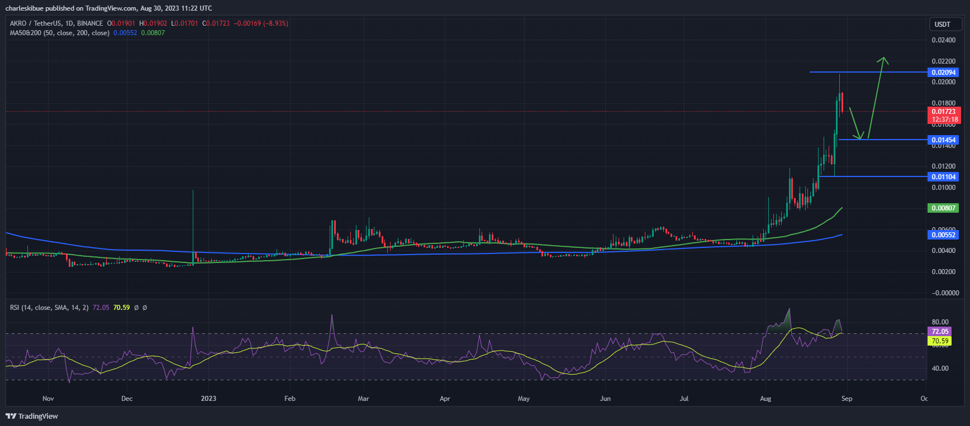Click the Aug label on time axis
The height and width of the screenshot is (426, 970).
pos(765,399)
